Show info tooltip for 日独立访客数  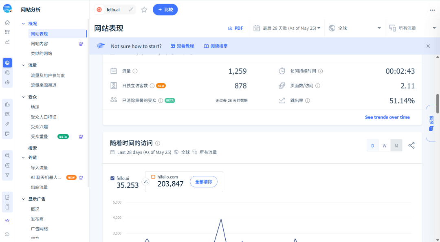point(152,86)
